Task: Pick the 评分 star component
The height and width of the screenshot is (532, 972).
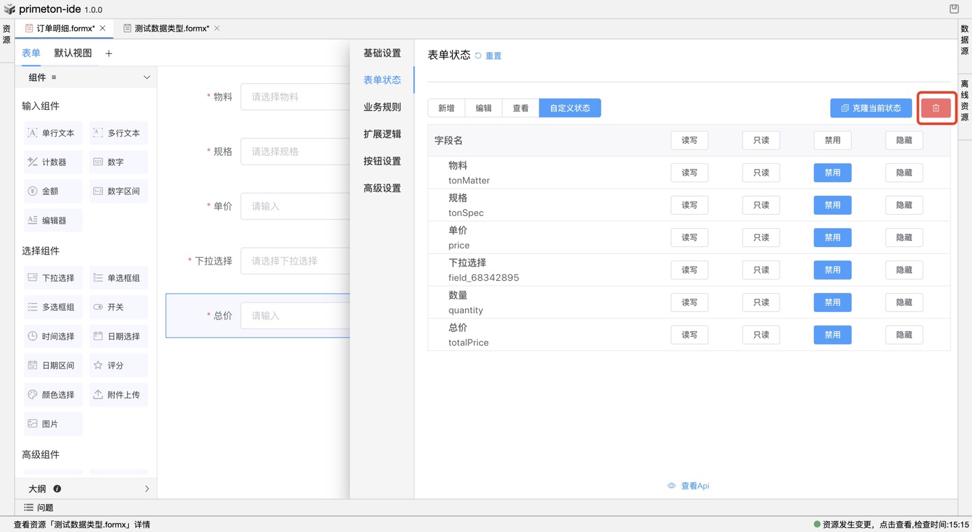Action: coord(117,365)
